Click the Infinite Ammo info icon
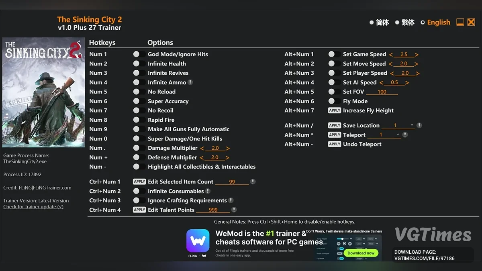The image size is (482, 271). click(x=190, y=82)
